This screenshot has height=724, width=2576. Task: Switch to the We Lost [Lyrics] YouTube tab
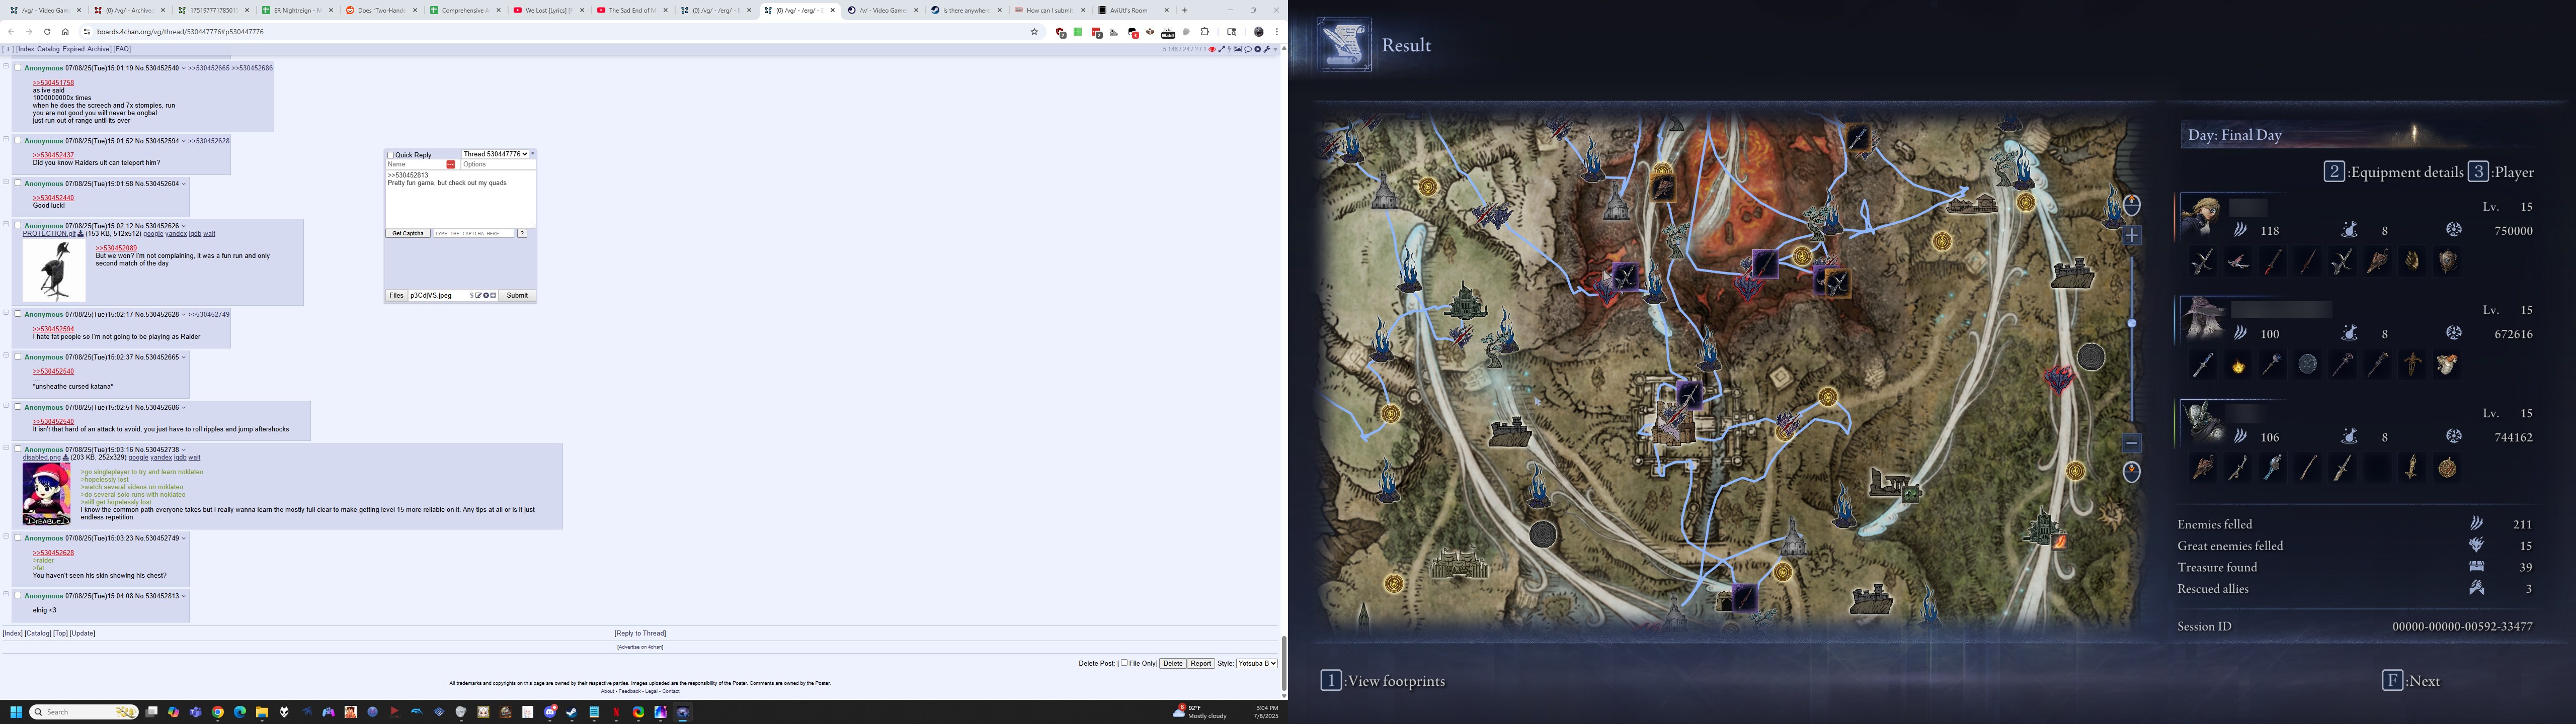(x=548, y=10)
